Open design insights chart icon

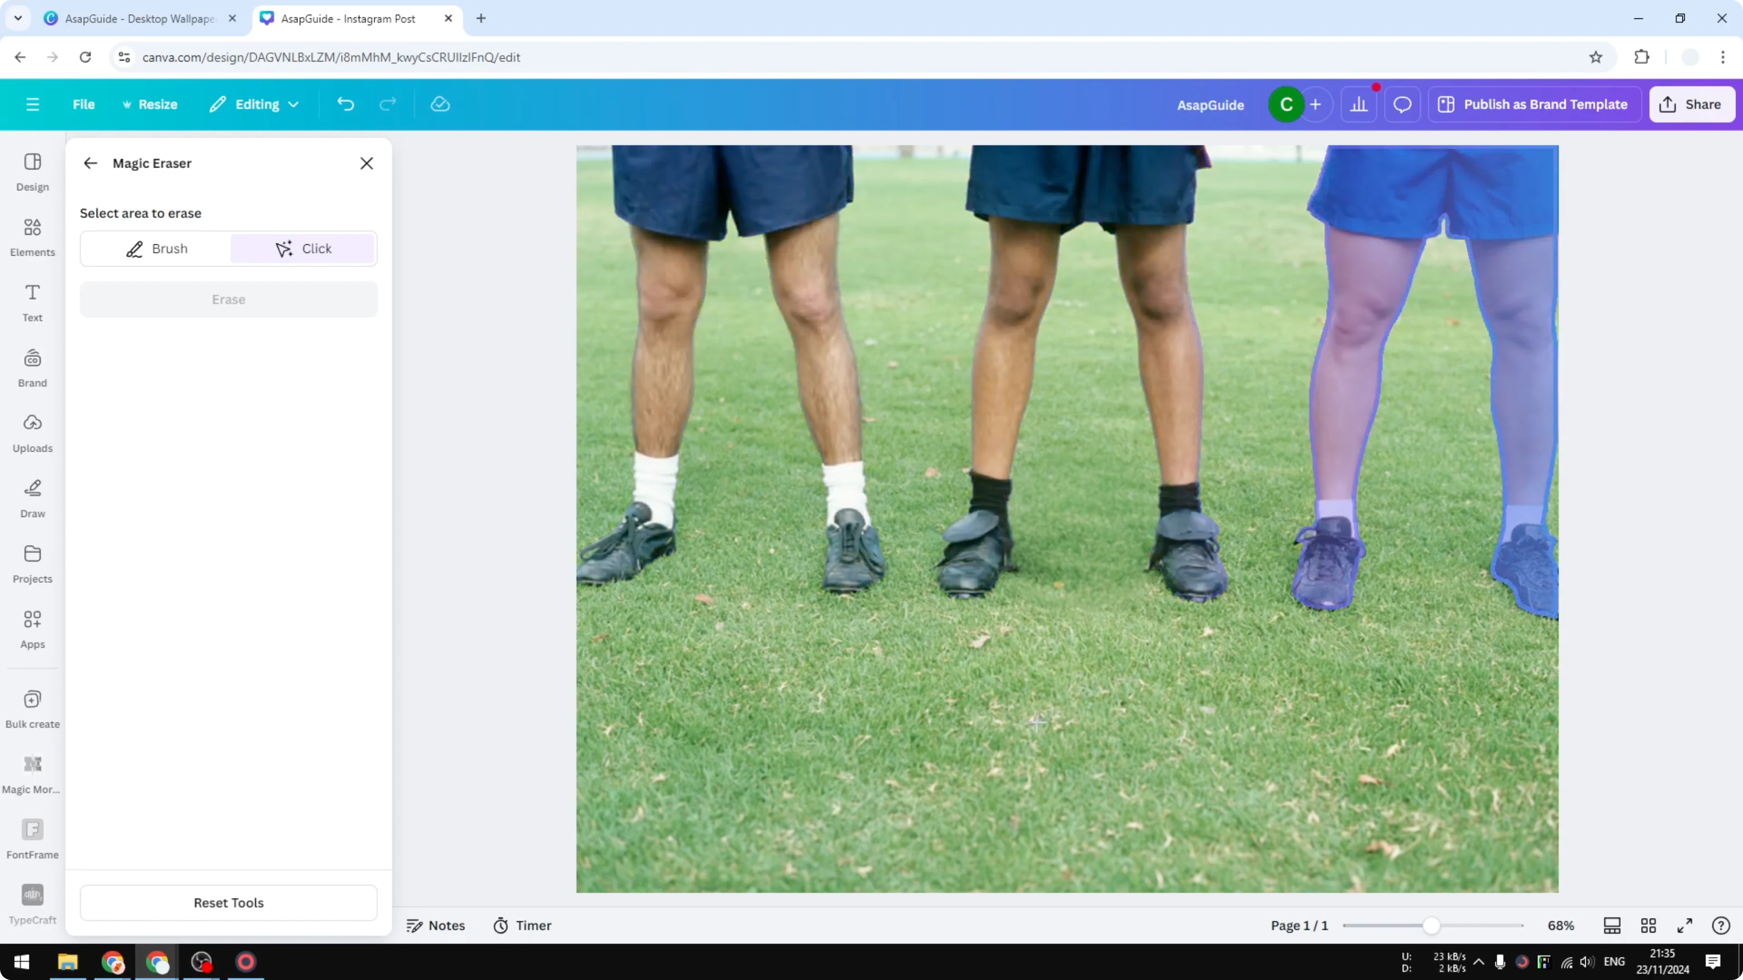click(1360, 104)
